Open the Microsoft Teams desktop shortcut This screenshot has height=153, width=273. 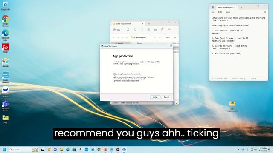(5, 106)
